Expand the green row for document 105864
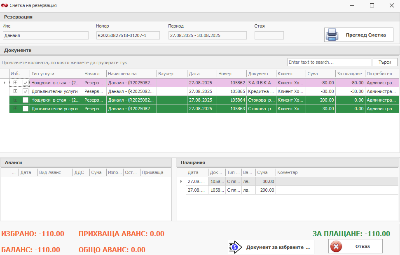Image resolution: width=400 pixels, height=255 pixels. click(15, 100)
